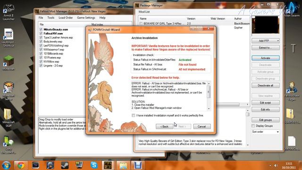Image resolution: width=302 pixels, height=170 pixels.
Task: Switch to Fallout Mod Manager taskbar icon
Action: tap(108, 165)
